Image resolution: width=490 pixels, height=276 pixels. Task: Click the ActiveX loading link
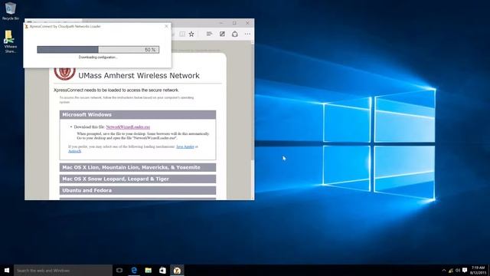[75, 151]
